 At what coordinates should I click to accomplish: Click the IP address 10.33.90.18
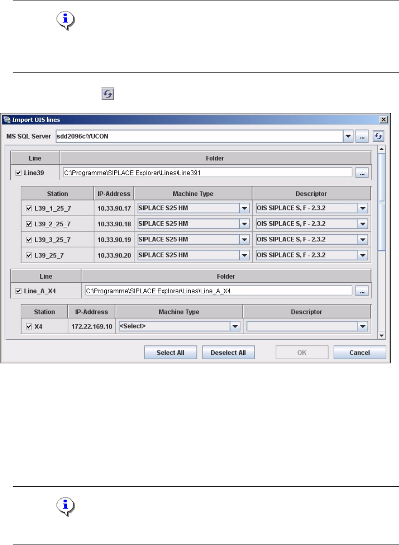[x=114, y=224]
